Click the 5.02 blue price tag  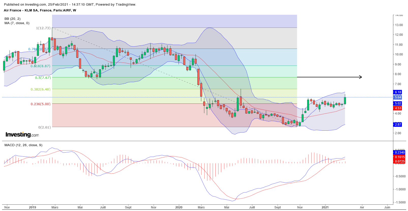398,103
